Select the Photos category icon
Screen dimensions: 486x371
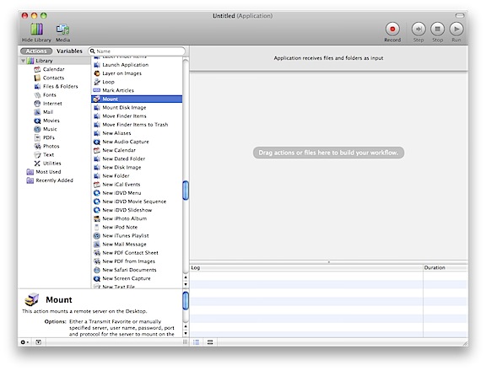[x=37, y=146]
